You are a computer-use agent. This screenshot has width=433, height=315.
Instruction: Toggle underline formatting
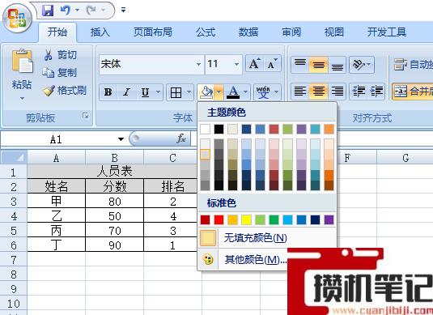[145, 92]
